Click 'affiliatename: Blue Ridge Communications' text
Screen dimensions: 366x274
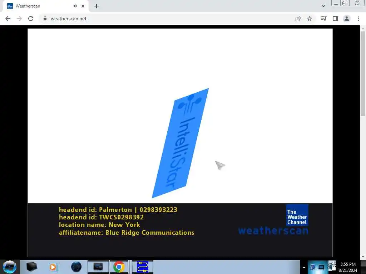pyautogui.click(x=127, y=233)
